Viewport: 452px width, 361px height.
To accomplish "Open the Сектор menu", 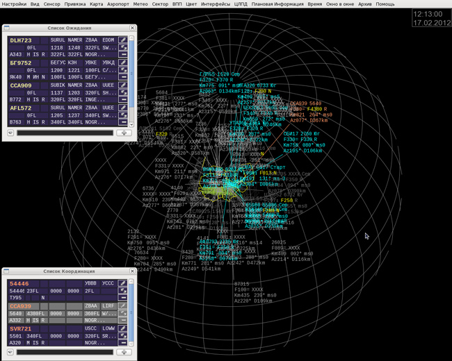I will pos(160,4).
